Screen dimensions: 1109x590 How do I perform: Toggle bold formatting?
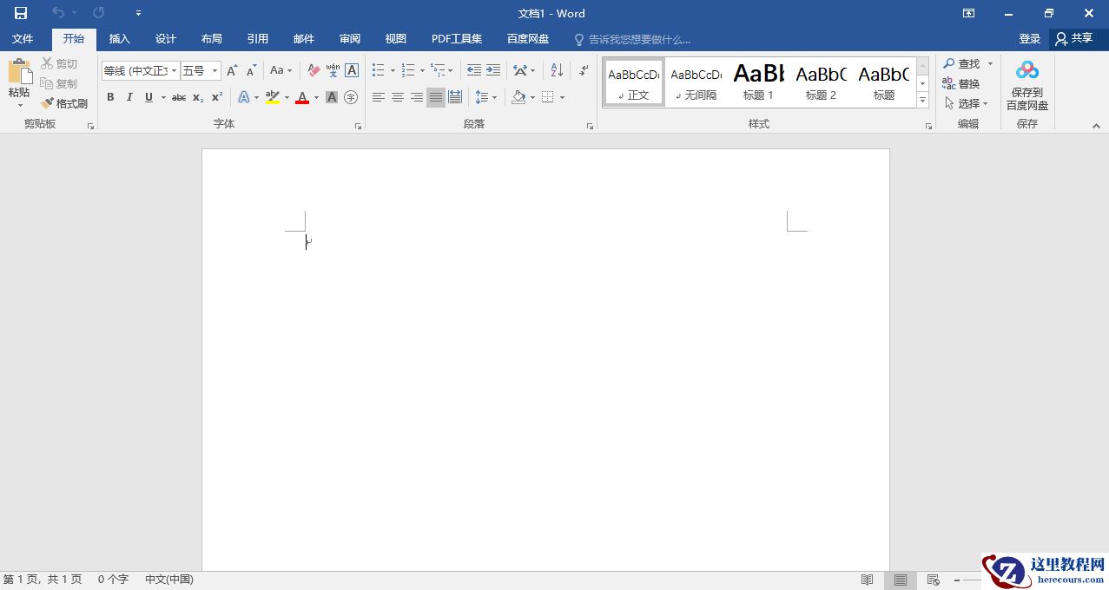click(110, 97)
